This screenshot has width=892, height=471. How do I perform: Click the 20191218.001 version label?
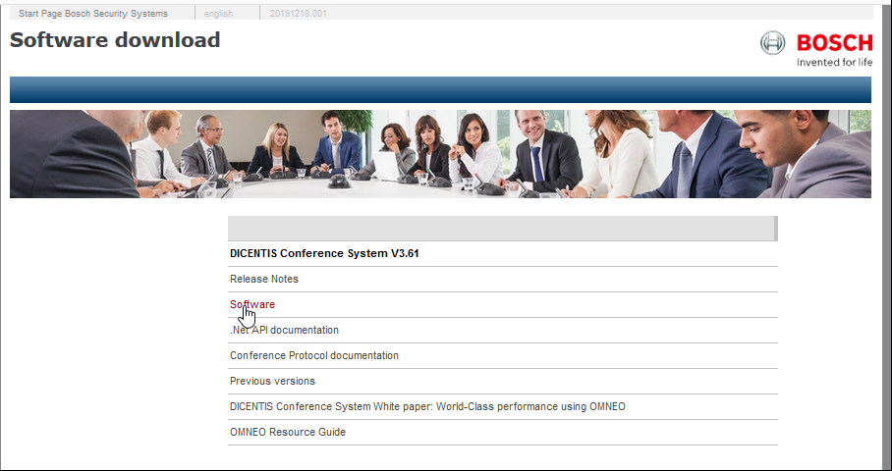click(298, 14)
